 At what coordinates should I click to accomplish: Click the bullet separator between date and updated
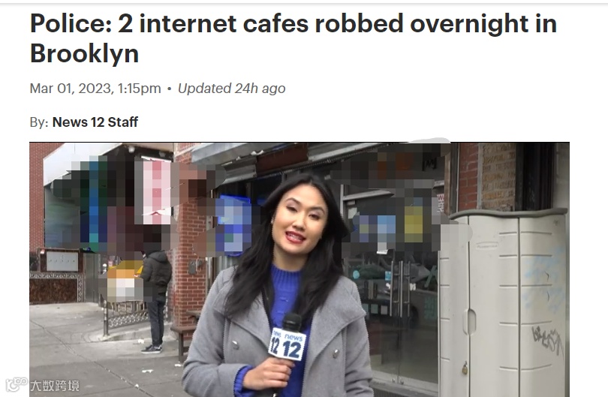(x=169, y=89)
